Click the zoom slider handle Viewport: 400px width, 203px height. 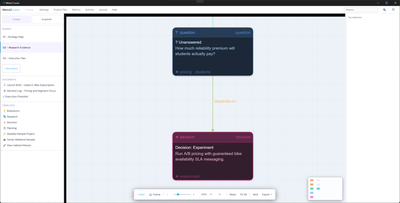click(178, 195)
